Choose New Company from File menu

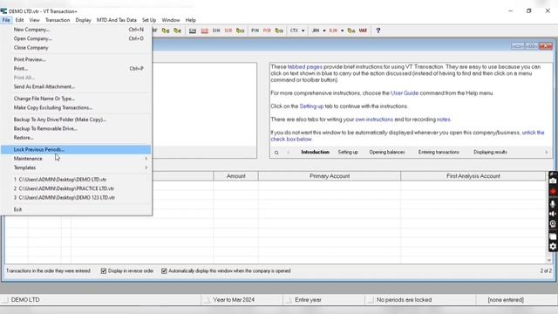[x=76, y=30]
